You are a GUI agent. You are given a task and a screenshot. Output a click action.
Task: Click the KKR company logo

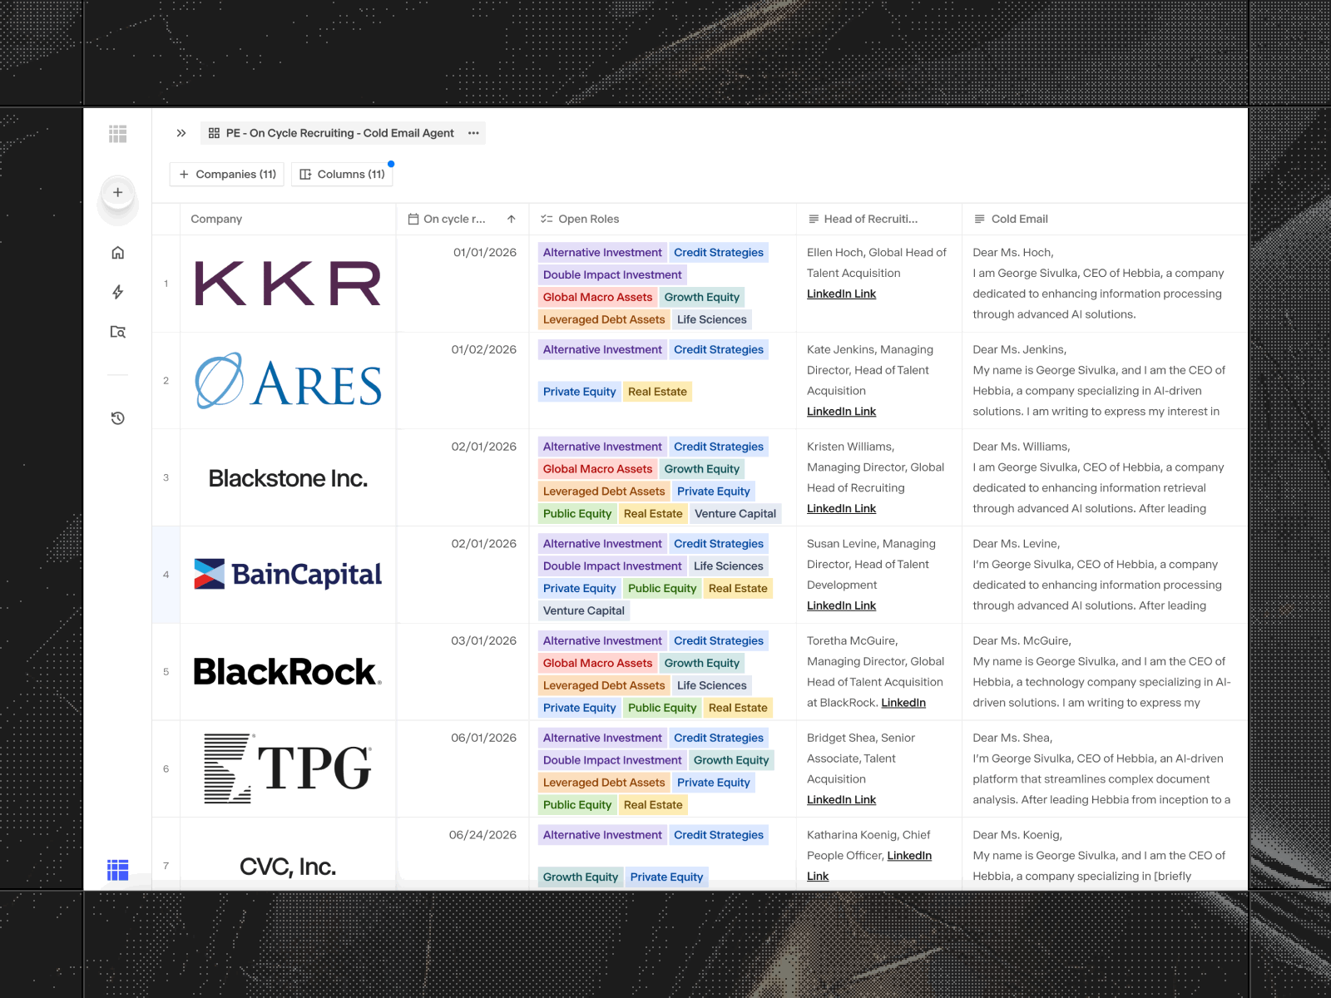(x=288, y=284)
